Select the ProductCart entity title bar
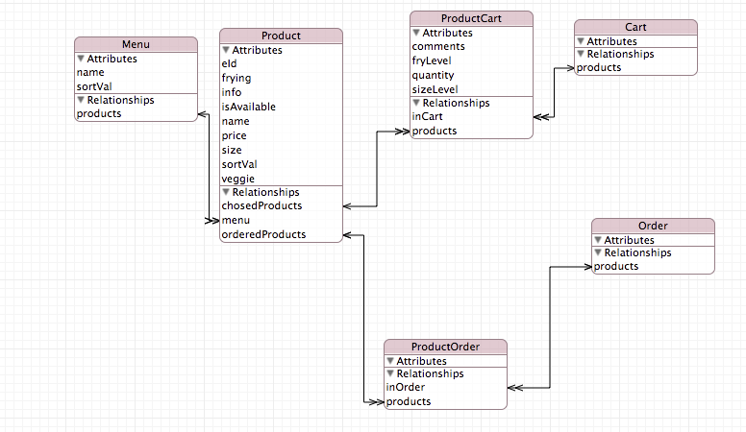 [x=471, y=18]
